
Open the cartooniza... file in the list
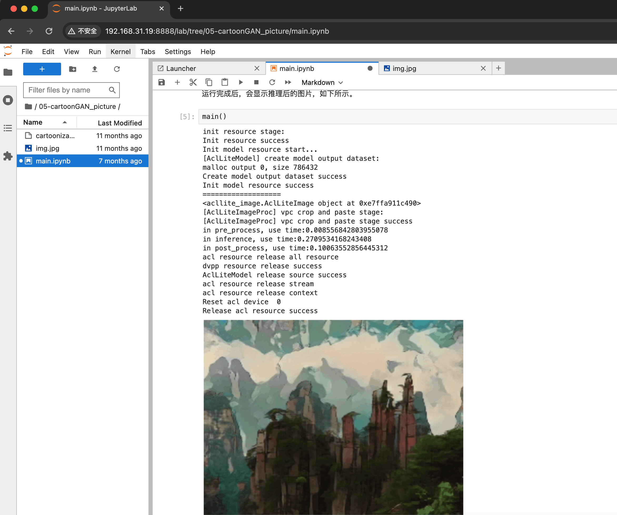point(55,135)
